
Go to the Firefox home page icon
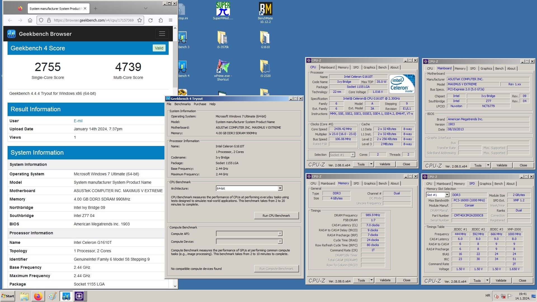pyautogui.click(x=30, y=20)
